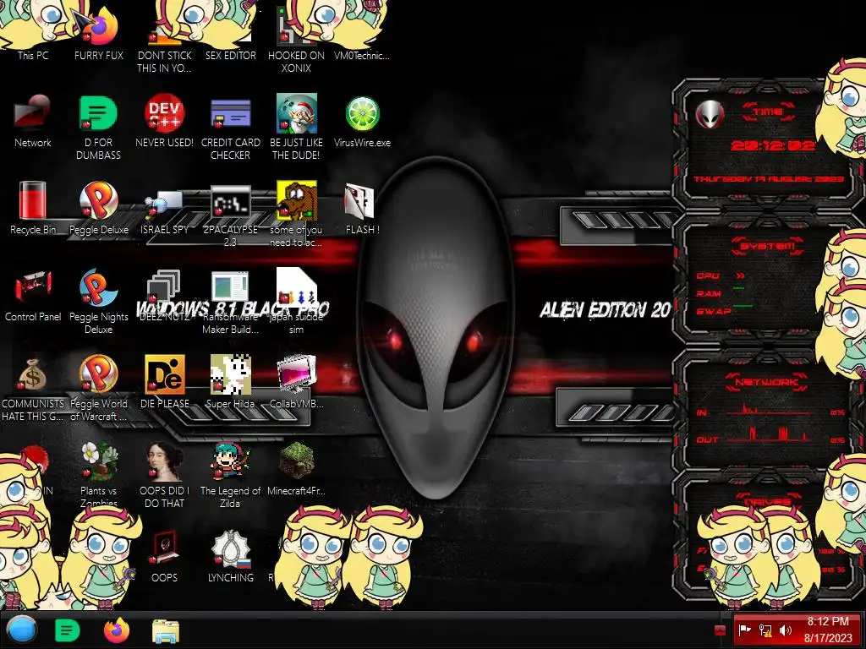Screen dimensions: 866x649
Task: Click alien head logo in TIME gadget
Action: (x=710, y=115)
